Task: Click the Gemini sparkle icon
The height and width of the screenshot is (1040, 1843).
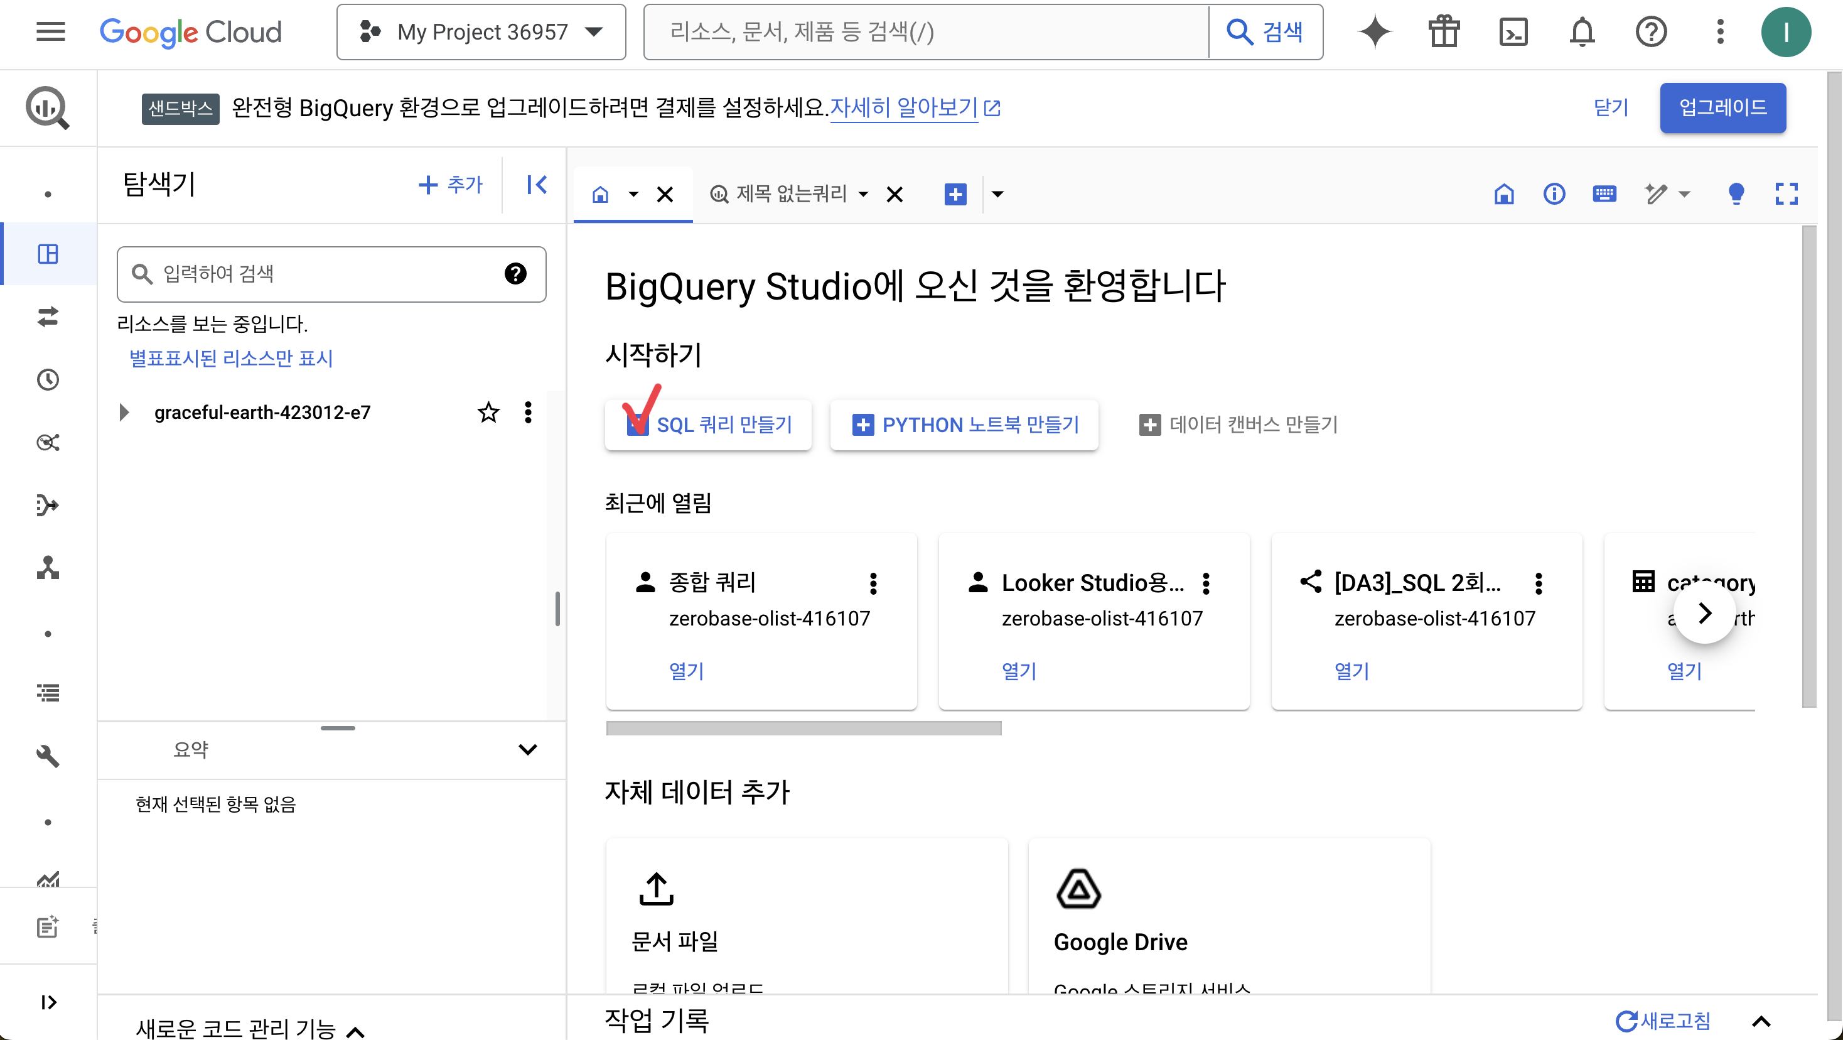Action: 1374,32
